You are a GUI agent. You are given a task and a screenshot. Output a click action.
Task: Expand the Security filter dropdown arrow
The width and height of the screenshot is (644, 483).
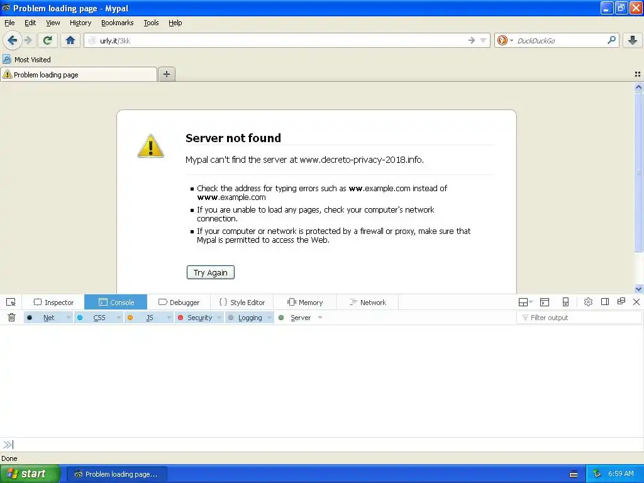[x=219, y=318]
